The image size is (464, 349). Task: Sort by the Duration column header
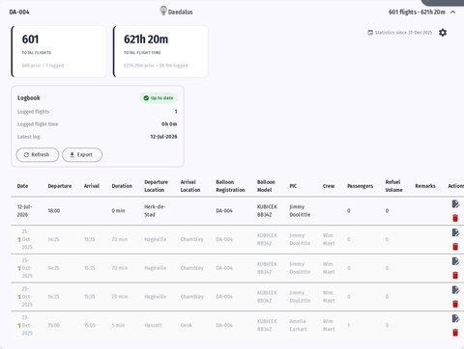[122, 186]
